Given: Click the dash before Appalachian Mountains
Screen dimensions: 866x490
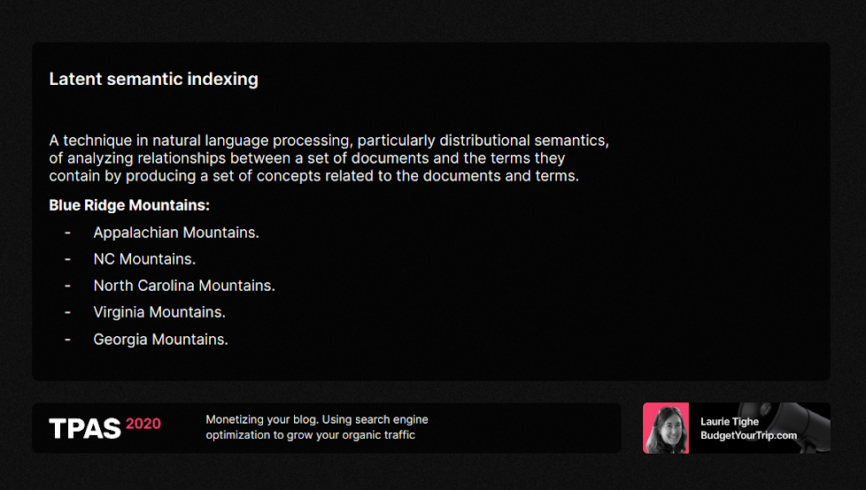Looking at the screenshot, I should tap(67, 233).
